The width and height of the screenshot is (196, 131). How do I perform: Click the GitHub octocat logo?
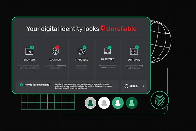click(x=126, y=86)
